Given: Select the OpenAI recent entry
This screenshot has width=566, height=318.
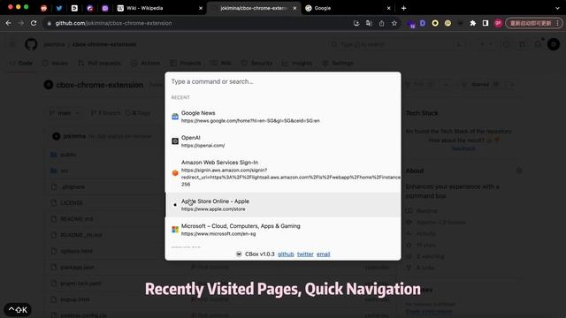Looking at the screenshot, I should (283, 141).
